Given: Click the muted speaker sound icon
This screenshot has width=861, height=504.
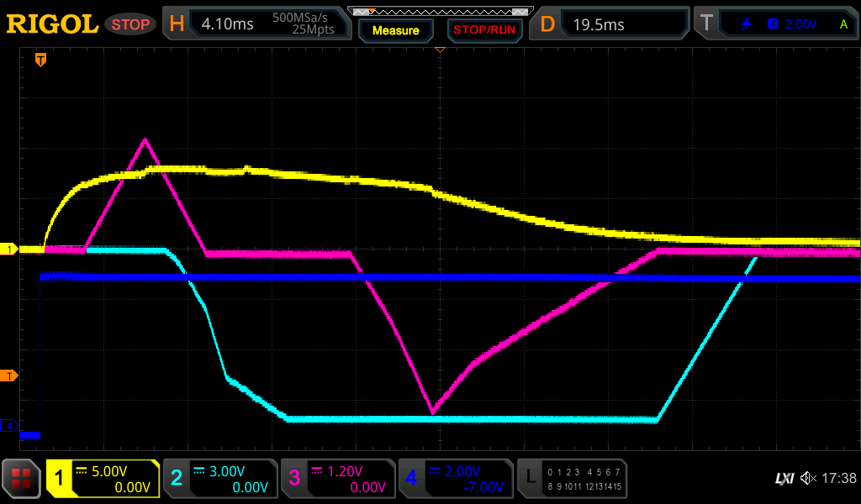Looking at the screenshot, I should 808,479.
